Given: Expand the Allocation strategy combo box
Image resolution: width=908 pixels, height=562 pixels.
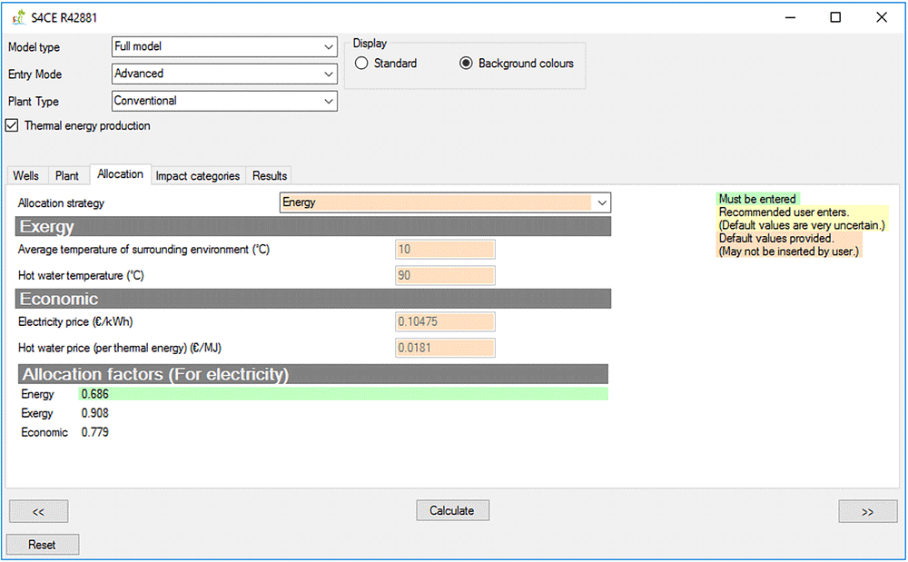Looking at the screenshot, I should [x=445, y=202].
